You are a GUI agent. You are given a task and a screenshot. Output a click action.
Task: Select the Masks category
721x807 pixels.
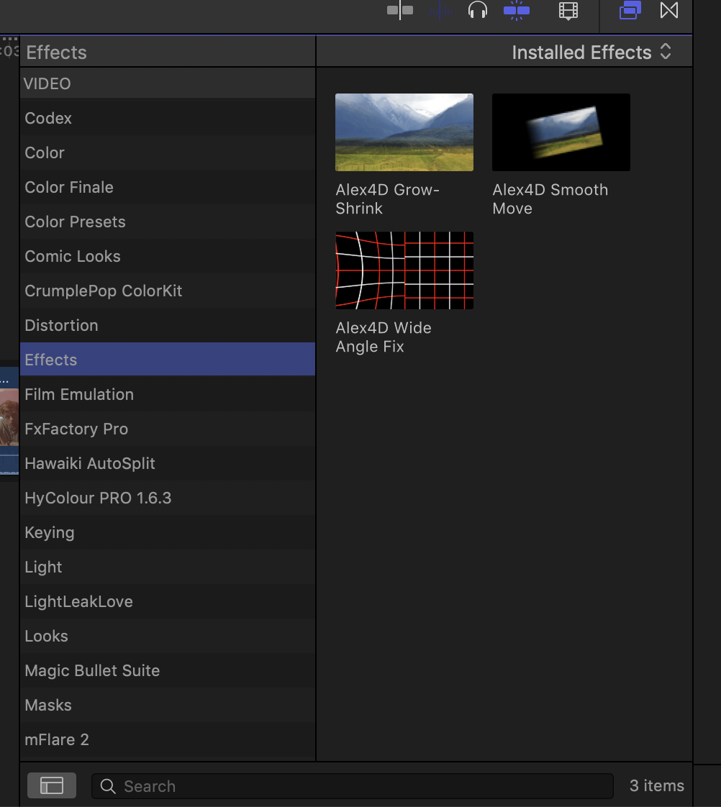click(x=168, y=704)
